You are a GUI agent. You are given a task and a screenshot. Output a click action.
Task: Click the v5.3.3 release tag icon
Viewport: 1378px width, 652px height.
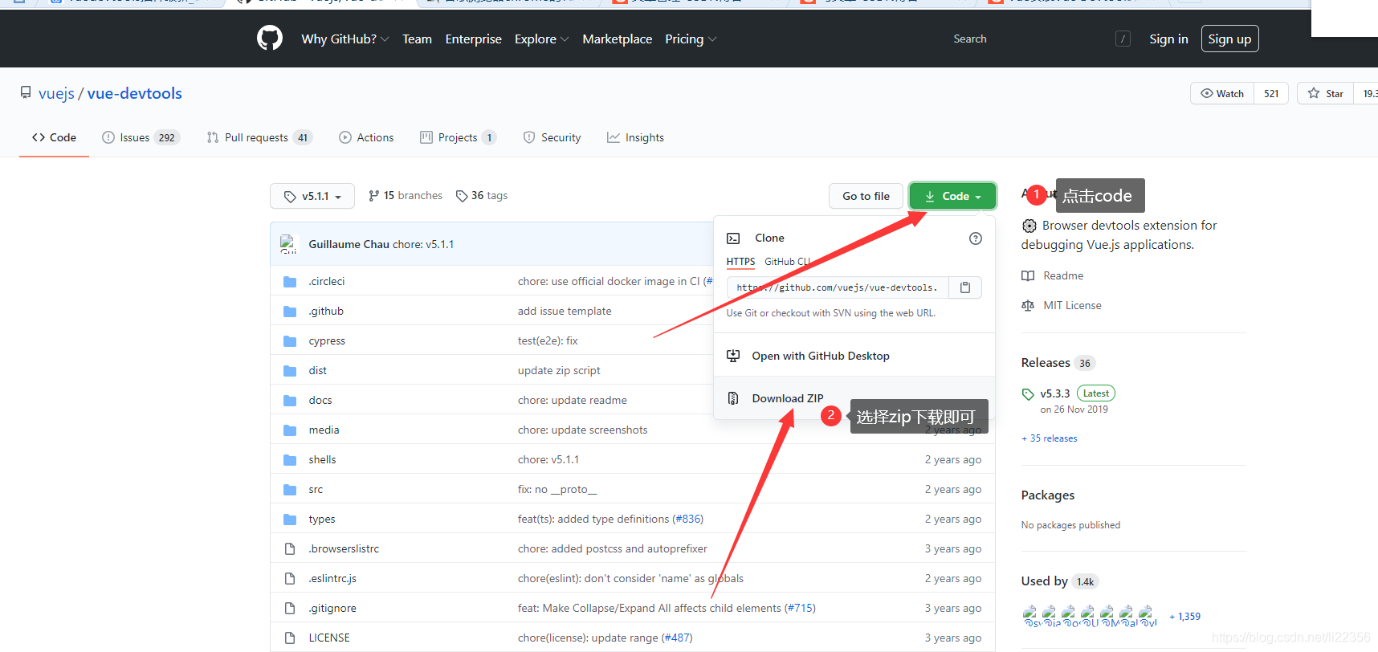[1028, 394]
